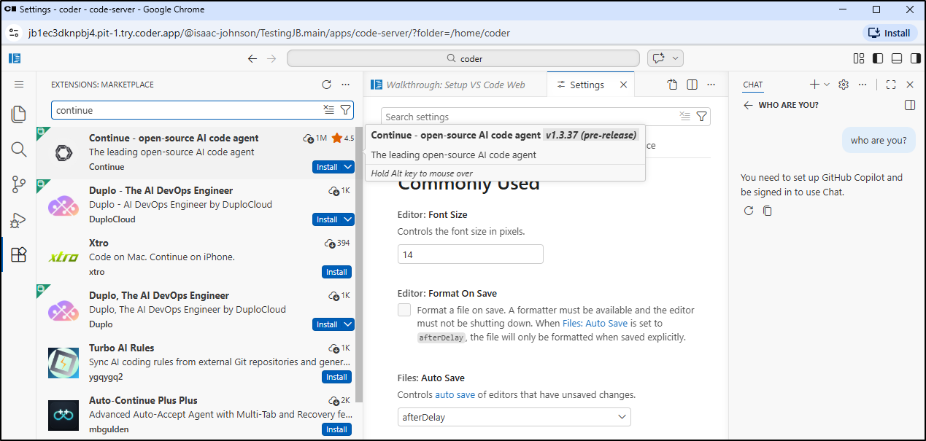
Task: Click the extensions list scrollbar
Action: pos(358,255)
